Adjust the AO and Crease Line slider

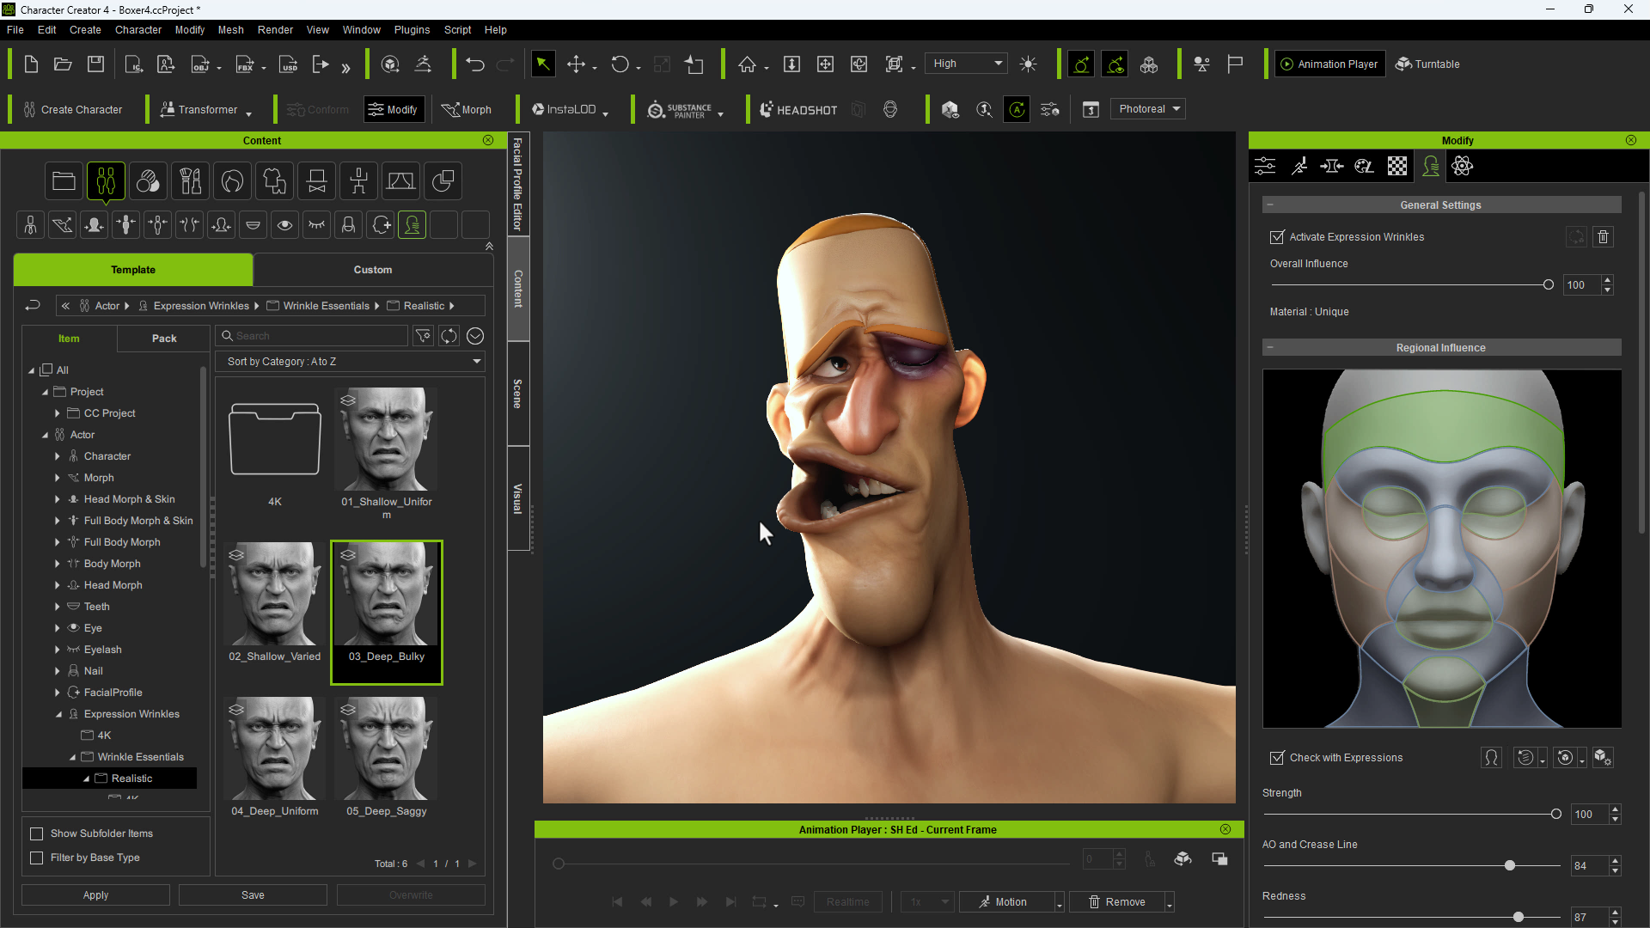click(1510, 866)
